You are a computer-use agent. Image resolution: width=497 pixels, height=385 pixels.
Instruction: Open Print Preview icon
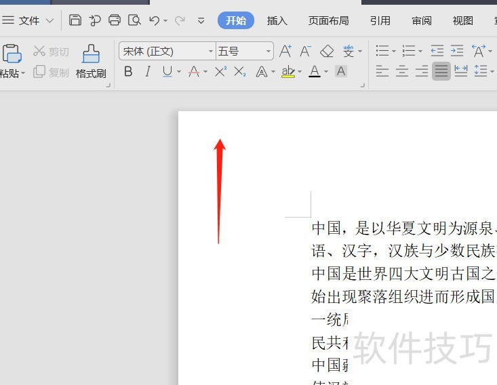click(x=134, y=20)
